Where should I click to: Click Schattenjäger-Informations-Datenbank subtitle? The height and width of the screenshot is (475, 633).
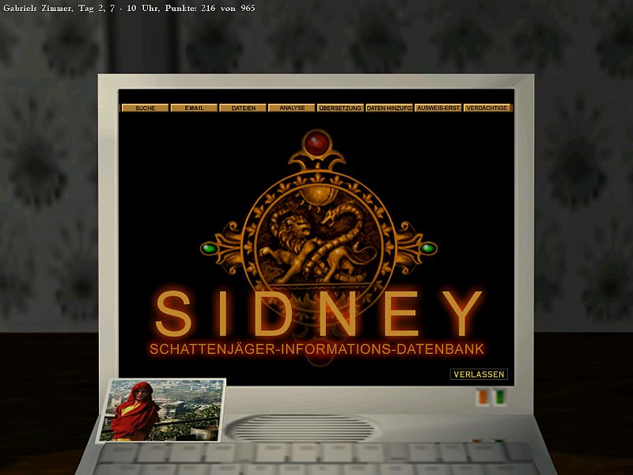[x=317, y=349]
